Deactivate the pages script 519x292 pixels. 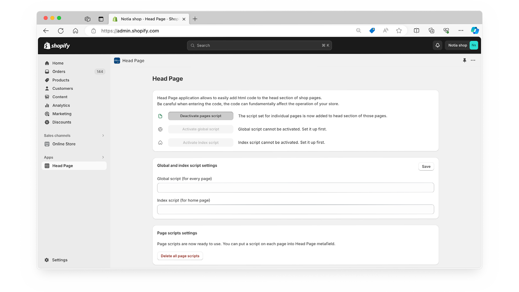(200, 116)
